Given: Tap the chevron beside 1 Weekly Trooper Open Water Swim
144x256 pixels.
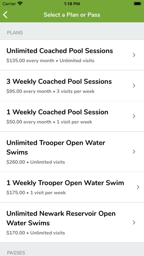Looking at the screenshot, I should tap(138, 187).
